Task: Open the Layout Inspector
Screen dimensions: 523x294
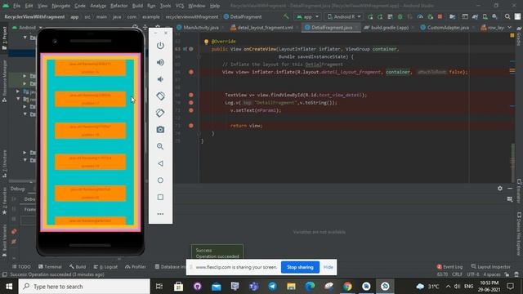Action: point(490,267)
